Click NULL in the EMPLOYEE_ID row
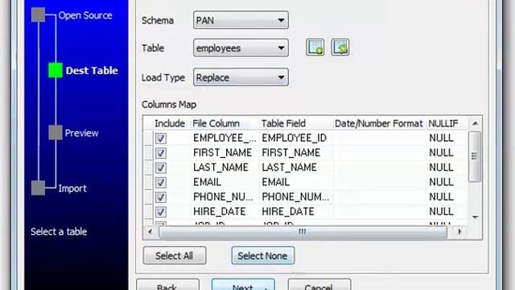Viewport: 515px width, 290px height. coord(441,138)
